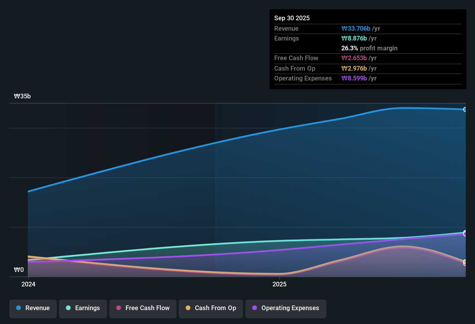
Task: Click the 26.3% profit margin text
Action: tap(369, 48)
